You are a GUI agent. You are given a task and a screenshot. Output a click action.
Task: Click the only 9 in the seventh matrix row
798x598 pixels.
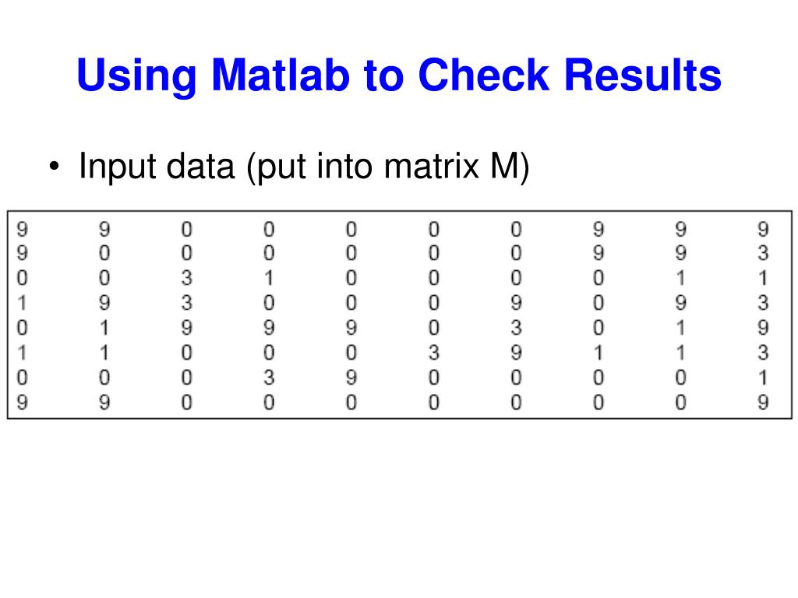[351, 378]
